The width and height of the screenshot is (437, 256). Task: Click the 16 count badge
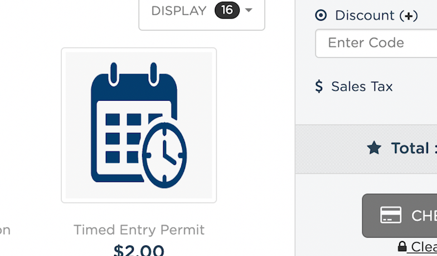[x=227, y=10]
